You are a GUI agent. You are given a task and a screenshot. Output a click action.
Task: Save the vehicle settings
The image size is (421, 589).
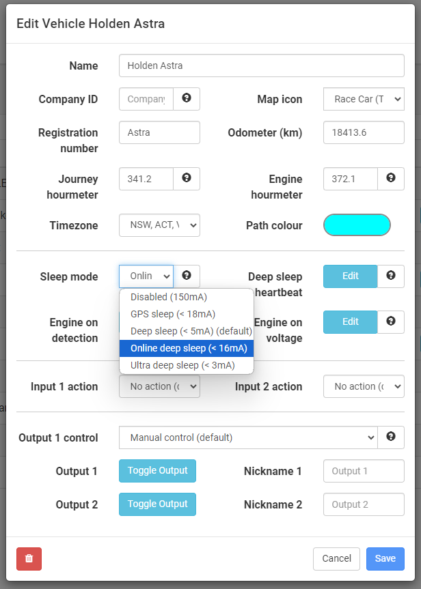[385, 558]
